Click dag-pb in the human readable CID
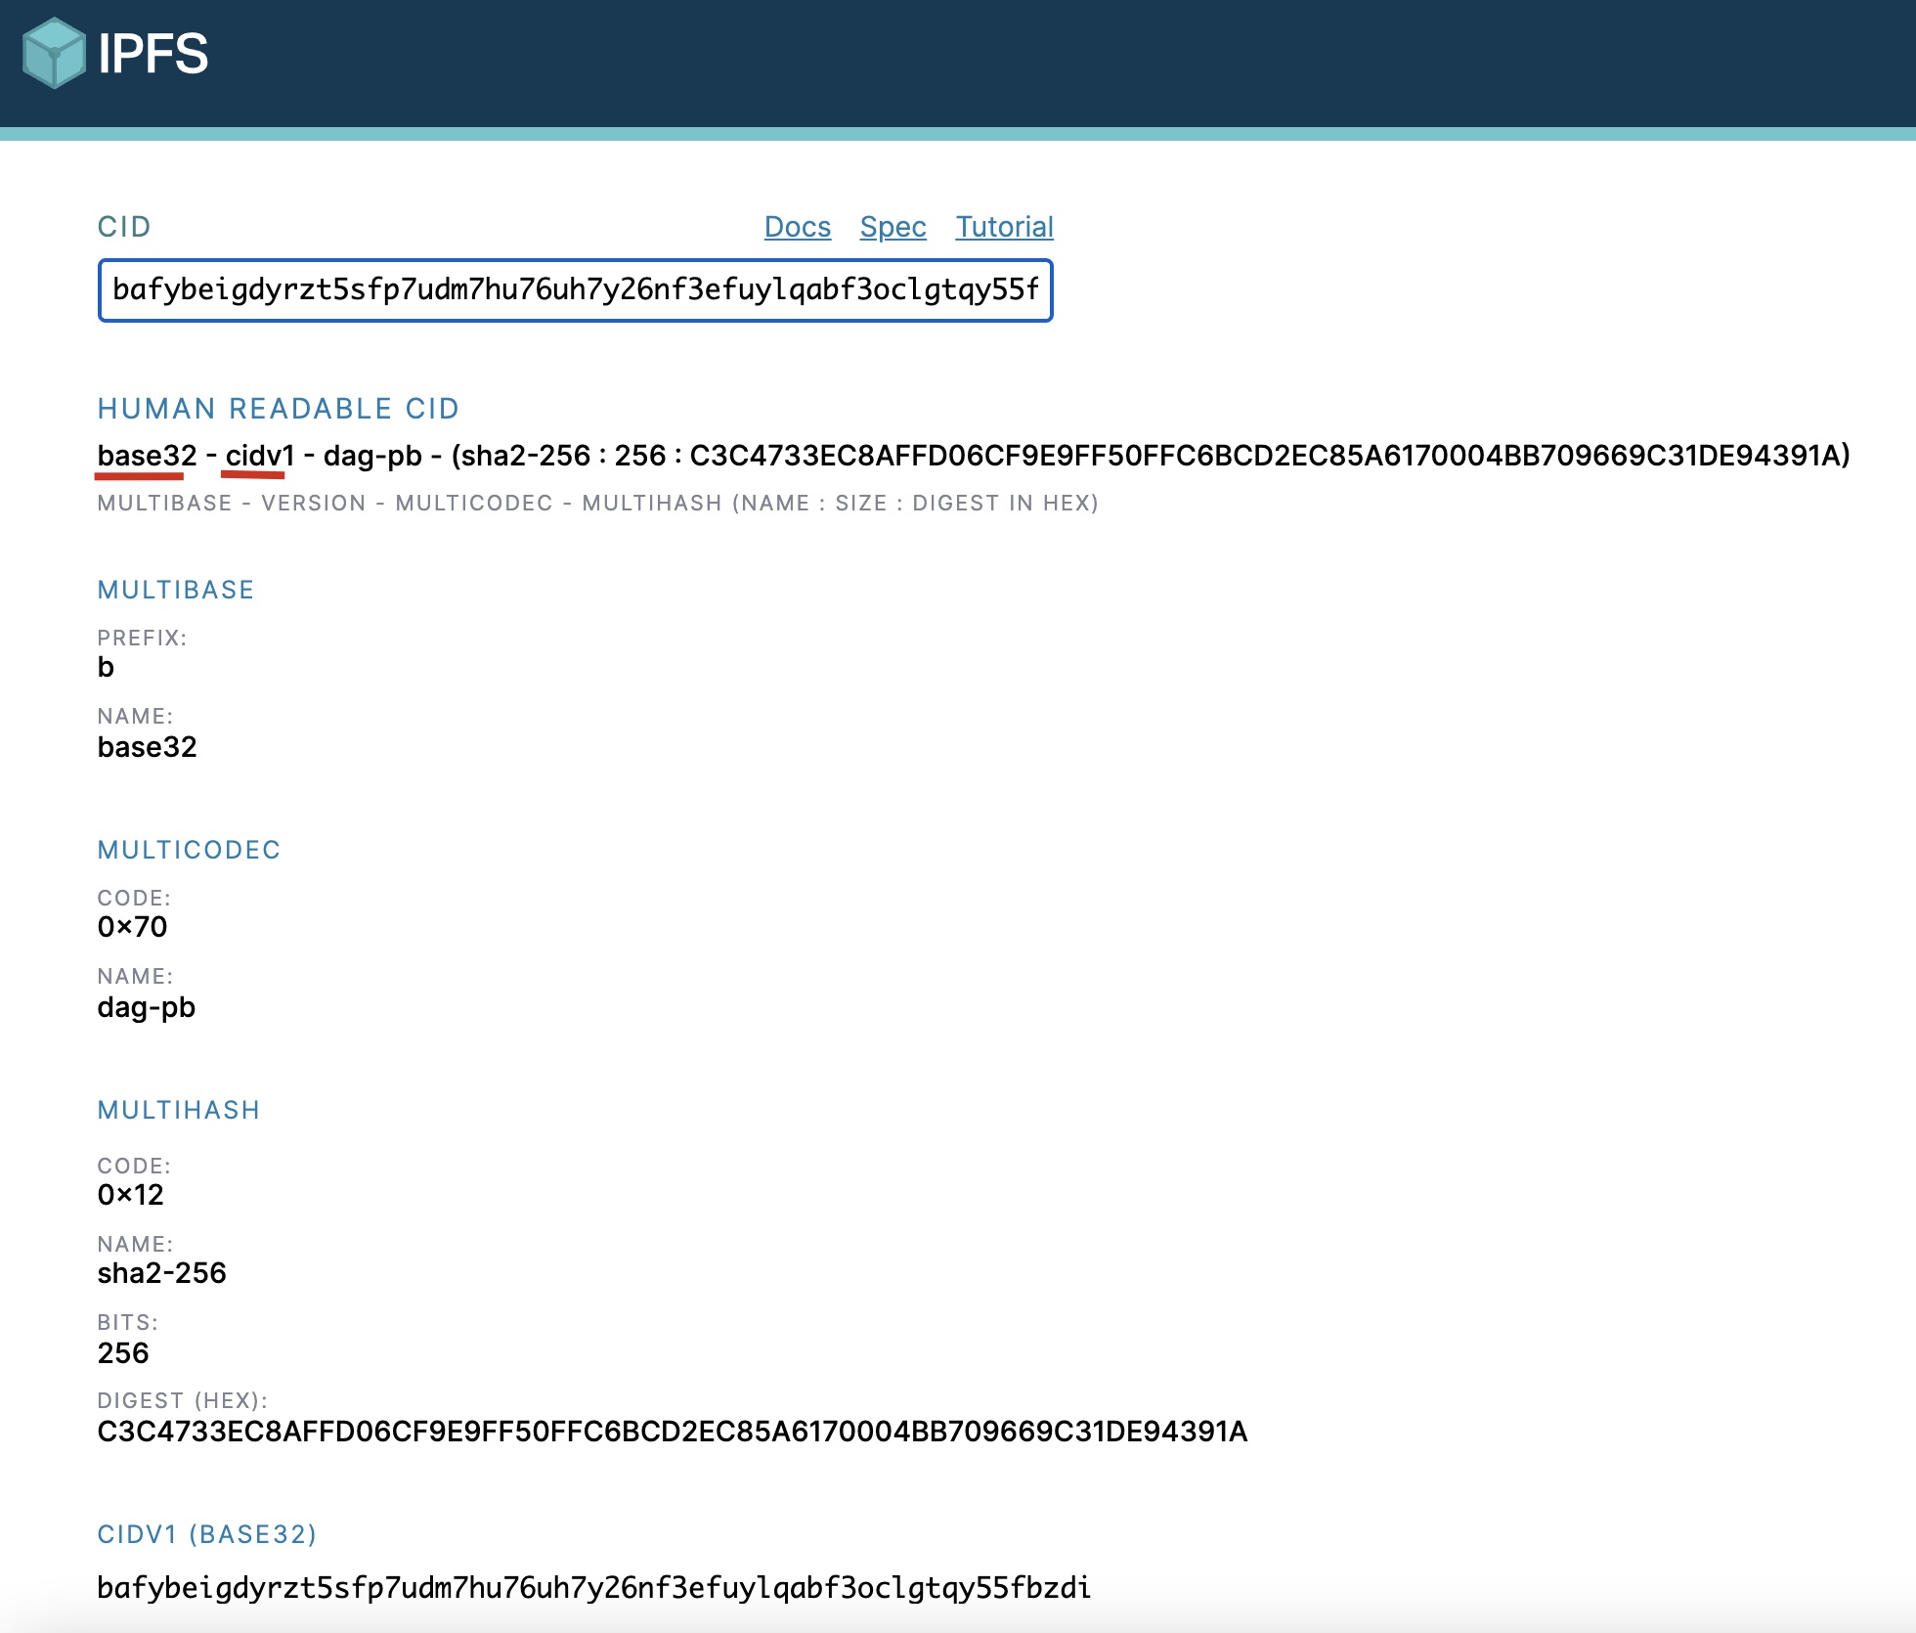The image size is (1916, 1633). tap(372, 456)
